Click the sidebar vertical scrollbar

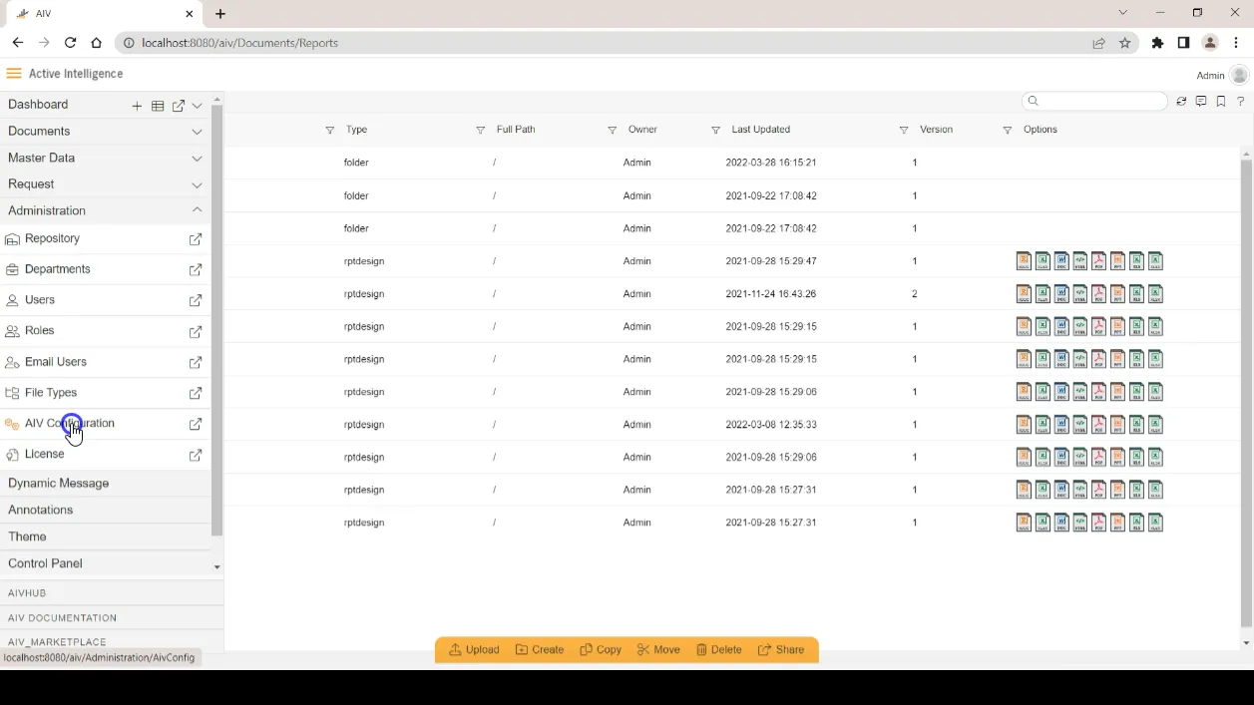pos(216,320)
